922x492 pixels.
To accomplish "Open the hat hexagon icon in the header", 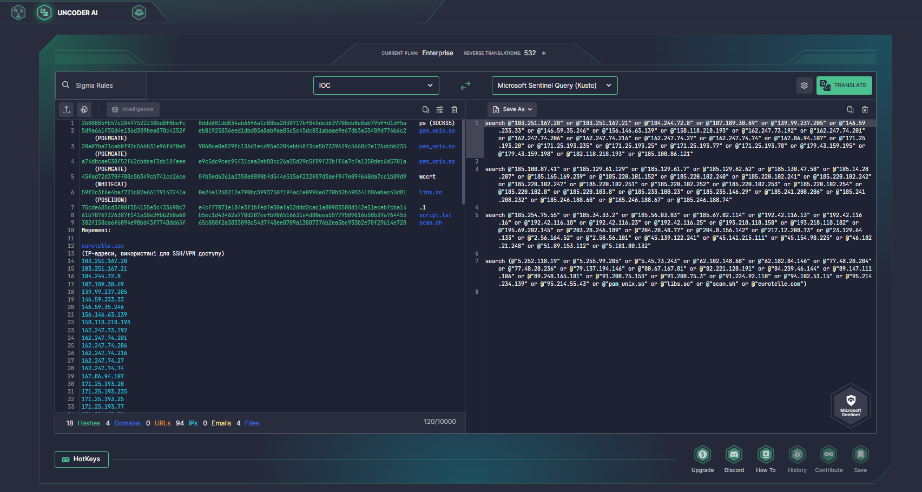I will click(139, 12).
